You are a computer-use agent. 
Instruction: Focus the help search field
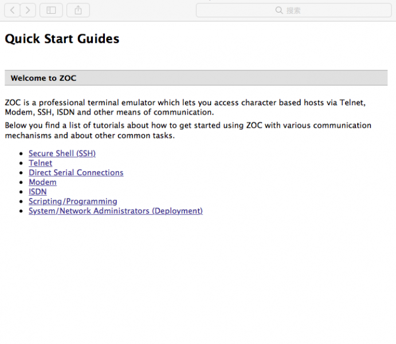click(294, 10)
